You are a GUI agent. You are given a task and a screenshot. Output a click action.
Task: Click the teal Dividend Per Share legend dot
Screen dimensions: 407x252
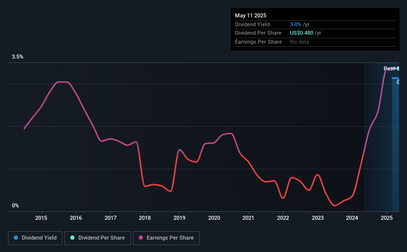tap(72, 238)
